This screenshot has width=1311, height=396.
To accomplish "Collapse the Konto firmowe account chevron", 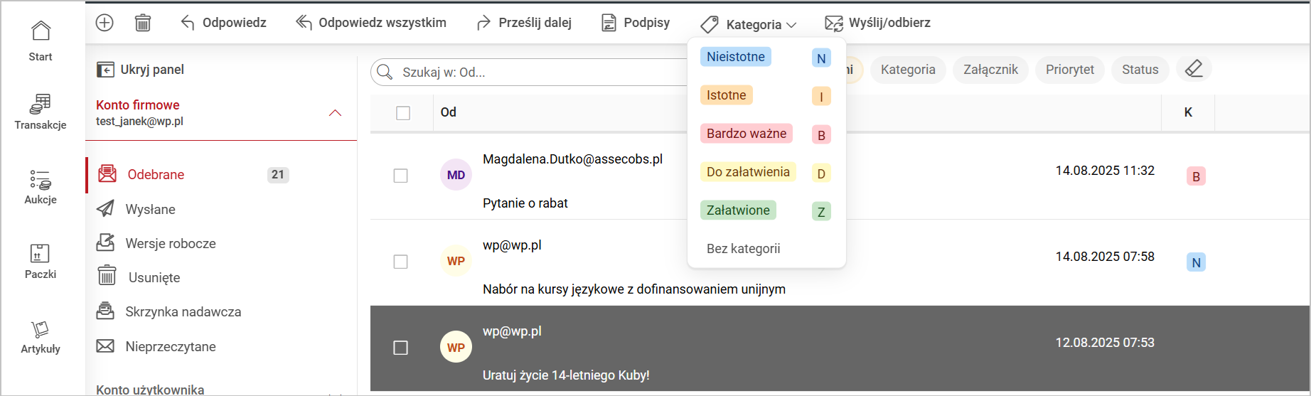I will pyautogui.click(x=335, y=113).
